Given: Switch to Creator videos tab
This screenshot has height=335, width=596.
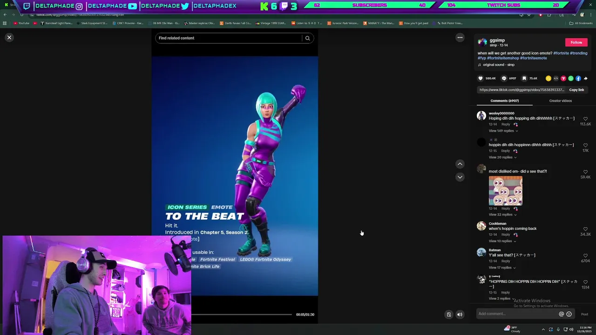Looking at the screenshot, I should click(x=560, y=100).
